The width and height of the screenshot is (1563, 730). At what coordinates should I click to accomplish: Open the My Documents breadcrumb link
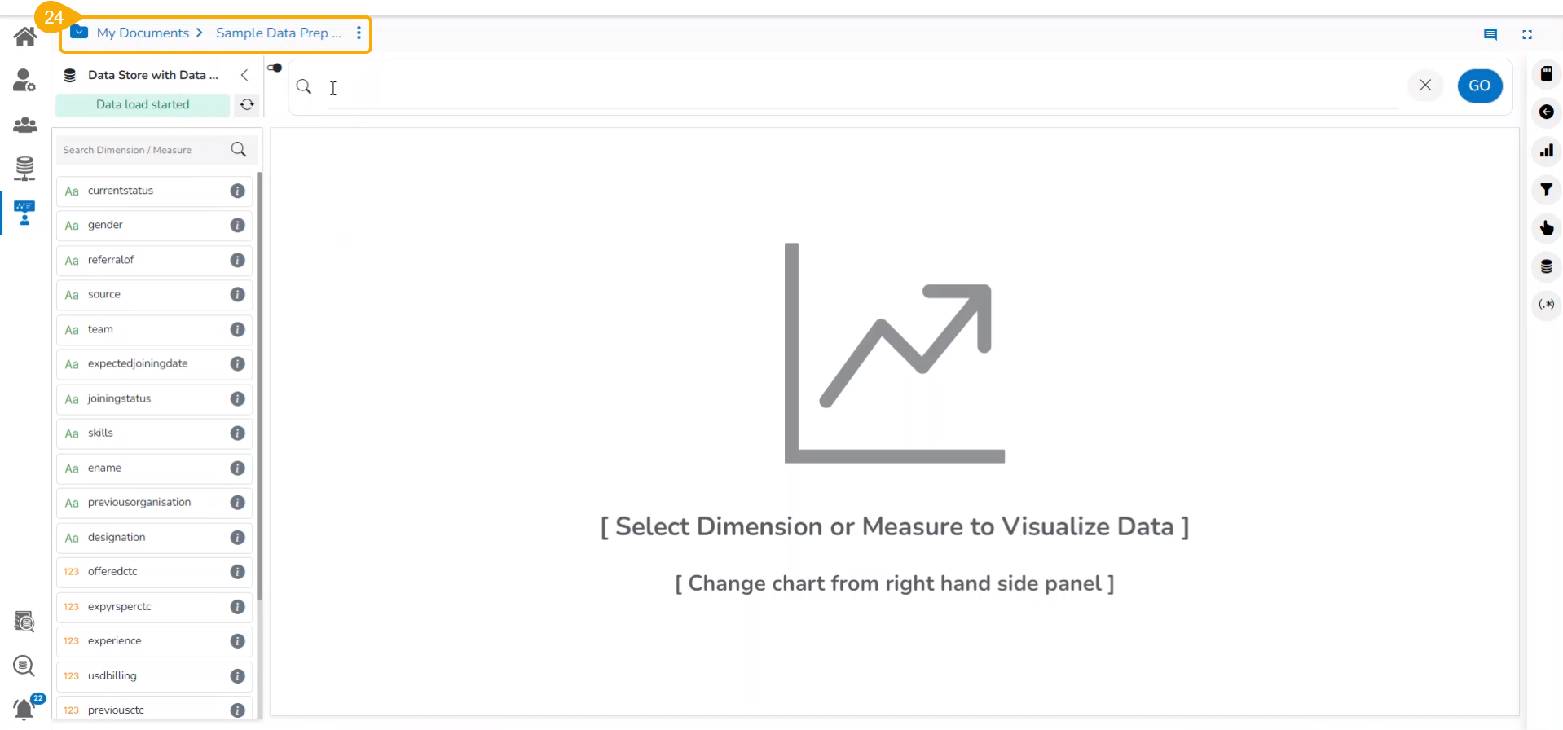pos(143,33)
